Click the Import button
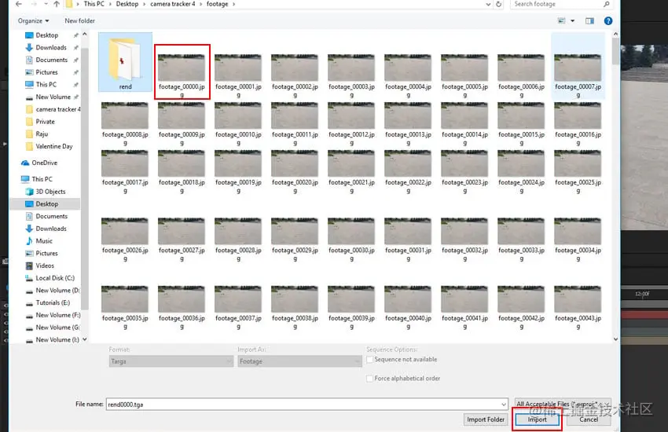Viewport: 668px width, 432px height. (x=537, y=419)
